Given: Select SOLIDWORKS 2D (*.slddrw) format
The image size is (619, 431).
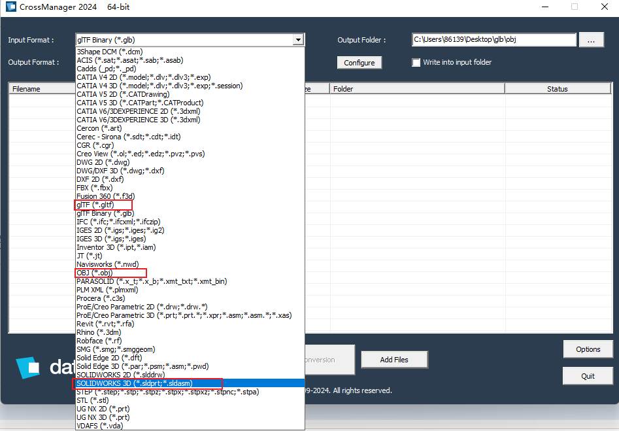Looking at the screenshot, I should pos(190,375).
